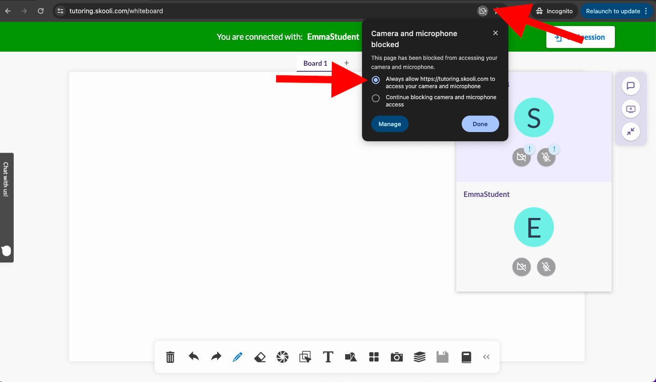Add a new board with plus tab
Screen dimensions: 656x382
point(347,63)
